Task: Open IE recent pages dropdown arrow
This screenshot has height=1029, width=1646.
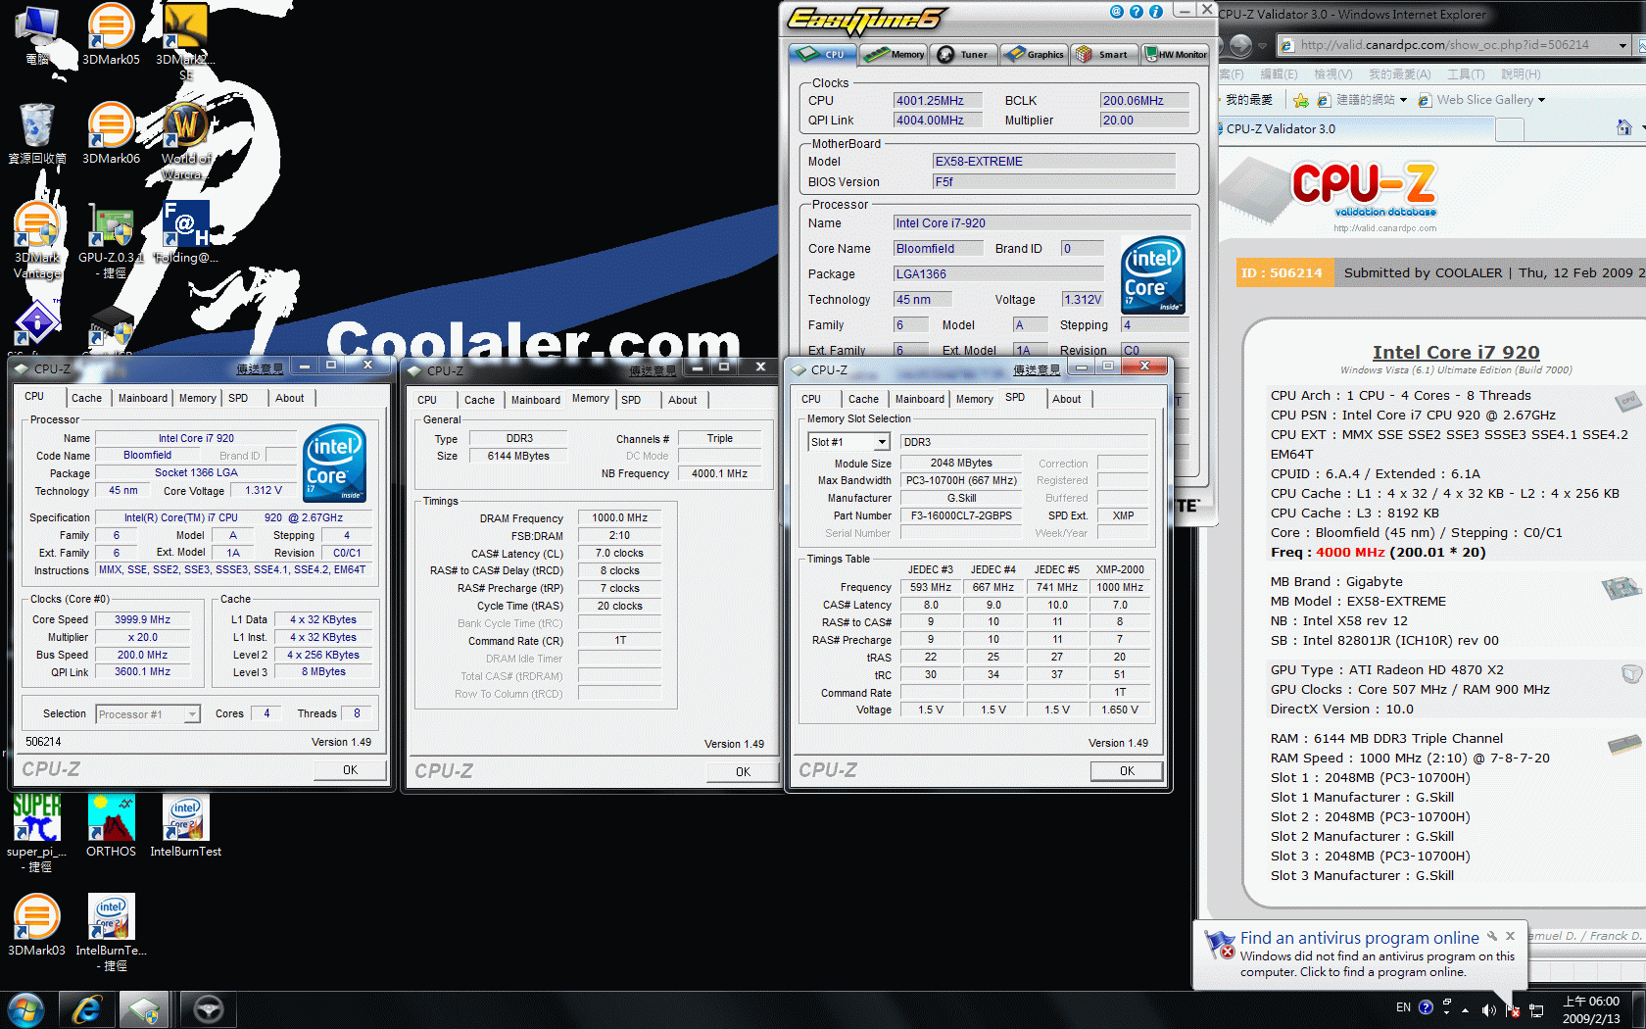Action: coord(1262,45)
